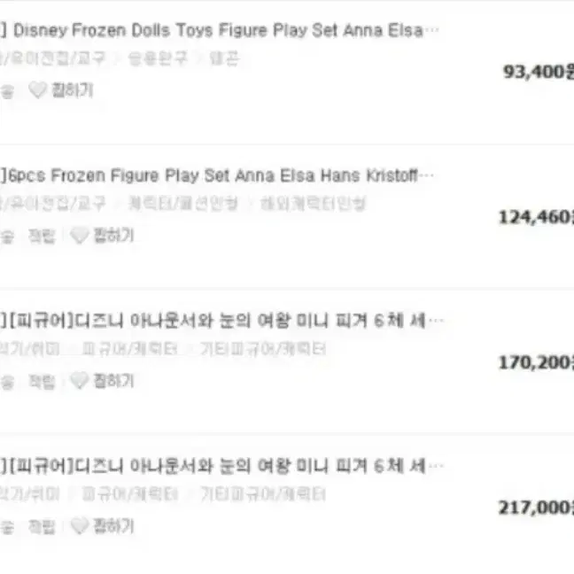Click the 93,400원 price

tap(539, 72)
